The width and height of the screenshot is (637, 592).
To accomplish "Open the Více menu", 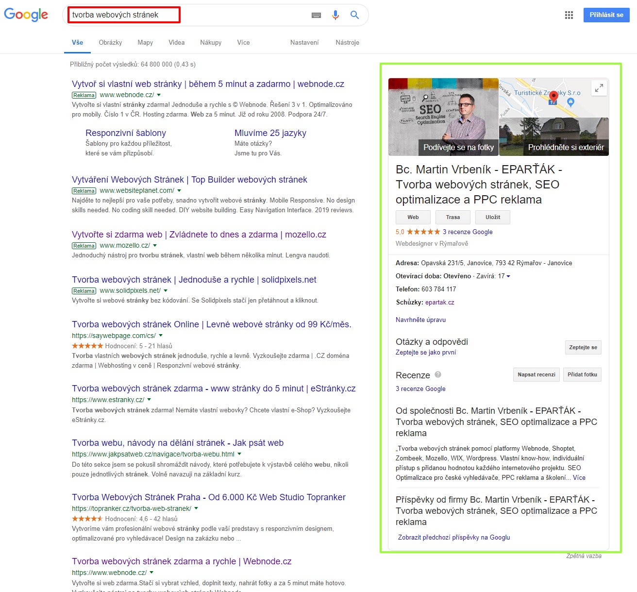I will (243, 43).
